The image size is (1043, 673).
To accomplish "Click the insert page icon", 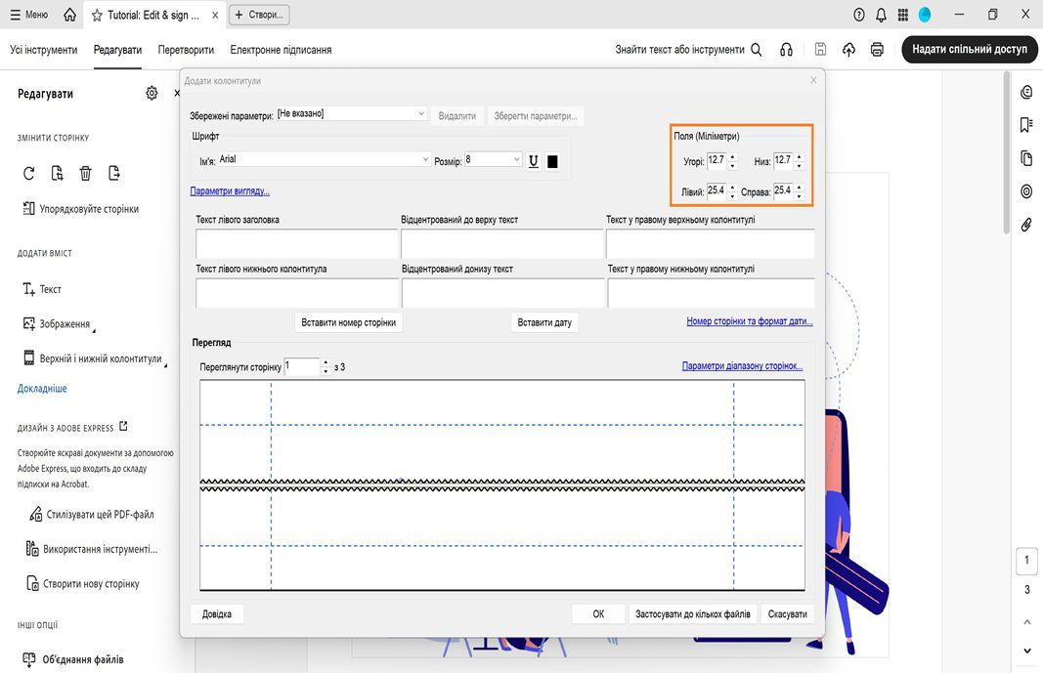I will (114, 174).
